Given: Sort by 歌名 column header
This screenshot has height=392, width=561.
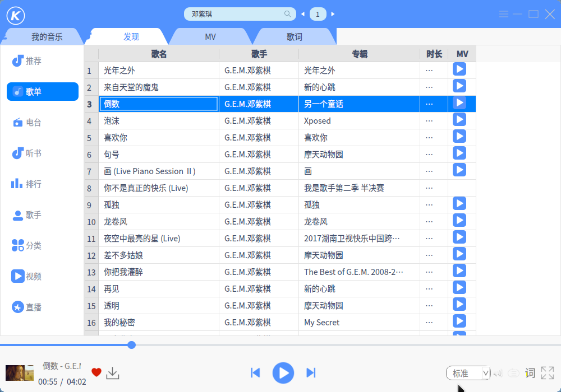Looking at the screenshot, I should click(x=159, y=54).
